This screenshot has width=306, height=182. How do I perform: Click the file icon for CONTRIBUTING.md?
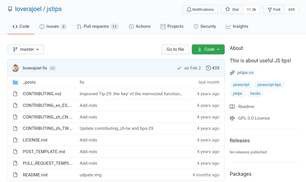pos(15,94)
